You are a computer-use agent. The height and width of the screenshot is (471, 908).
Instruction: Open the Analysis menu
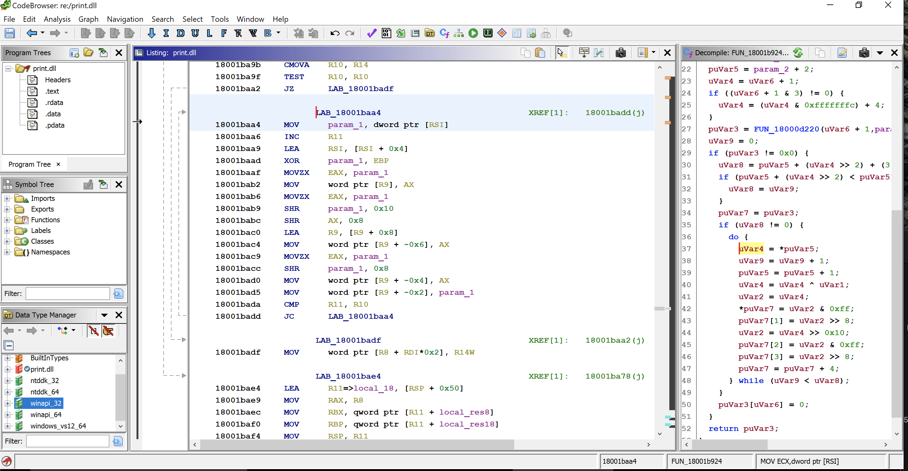(57, 19)
